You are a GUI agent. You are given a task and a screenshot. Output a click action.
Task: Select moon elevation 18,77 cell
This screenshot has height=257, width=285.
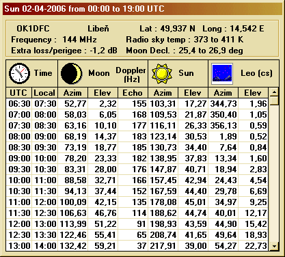(x=103, y=148)
